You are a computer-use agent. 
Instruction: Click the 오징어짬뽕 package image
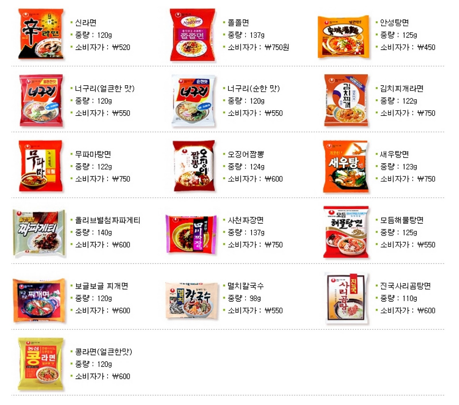tap(194, 166)
